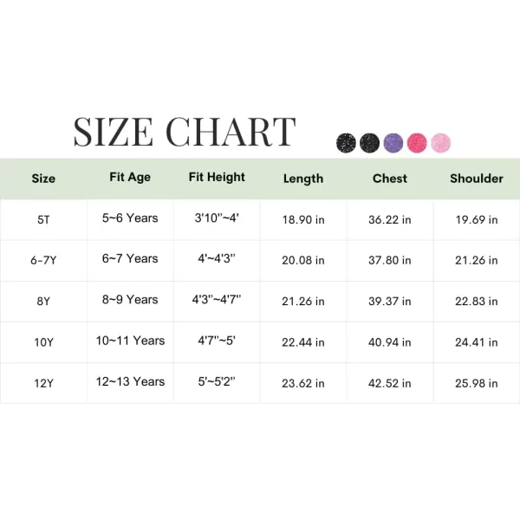
Task: Select the light pink glitter swatch
Action: point(441,143)
